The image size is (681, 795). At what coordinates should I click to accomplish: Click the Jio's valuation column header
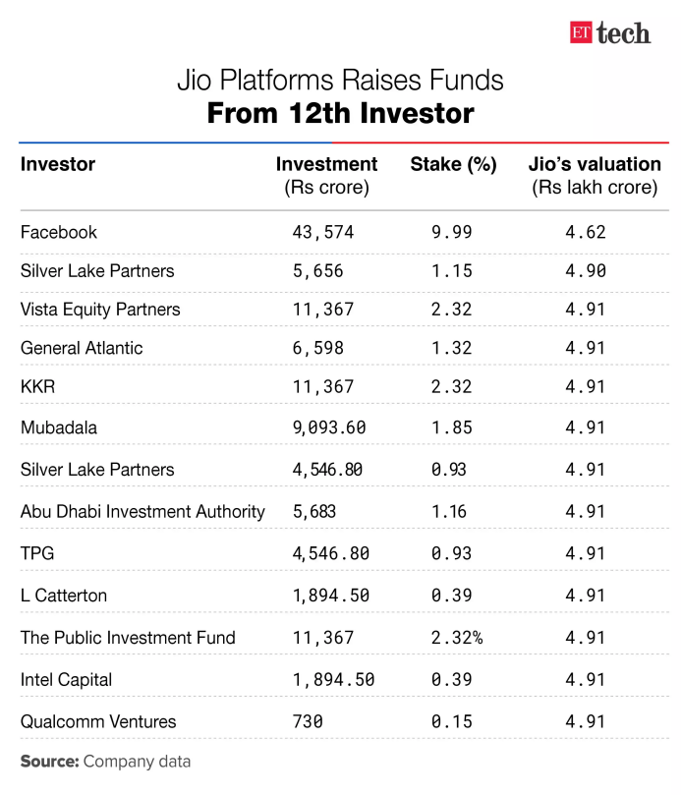pyautogui.click(x=595, y=175)
